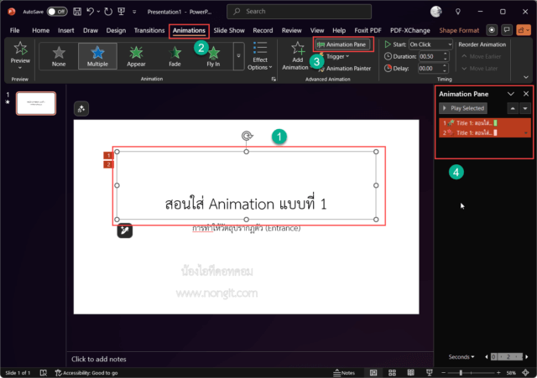Viewport: 537px width, 378px height.
Task: Open the Design tab
Action: pos(116,30)
